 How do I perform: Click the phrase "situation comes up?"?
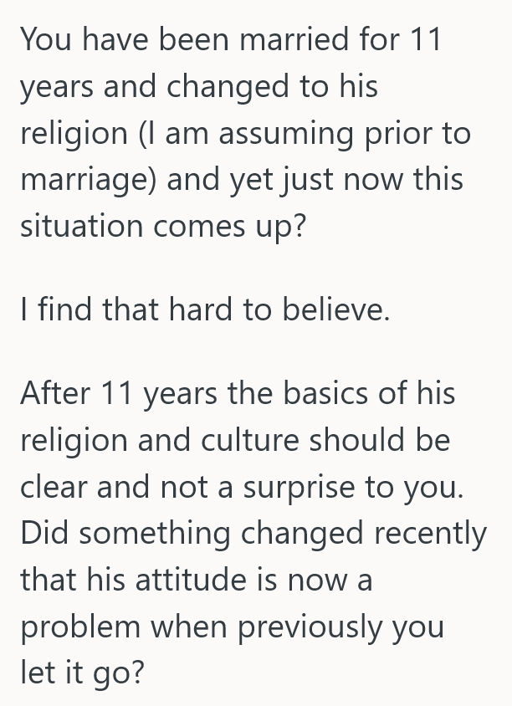tap(164, 227)
